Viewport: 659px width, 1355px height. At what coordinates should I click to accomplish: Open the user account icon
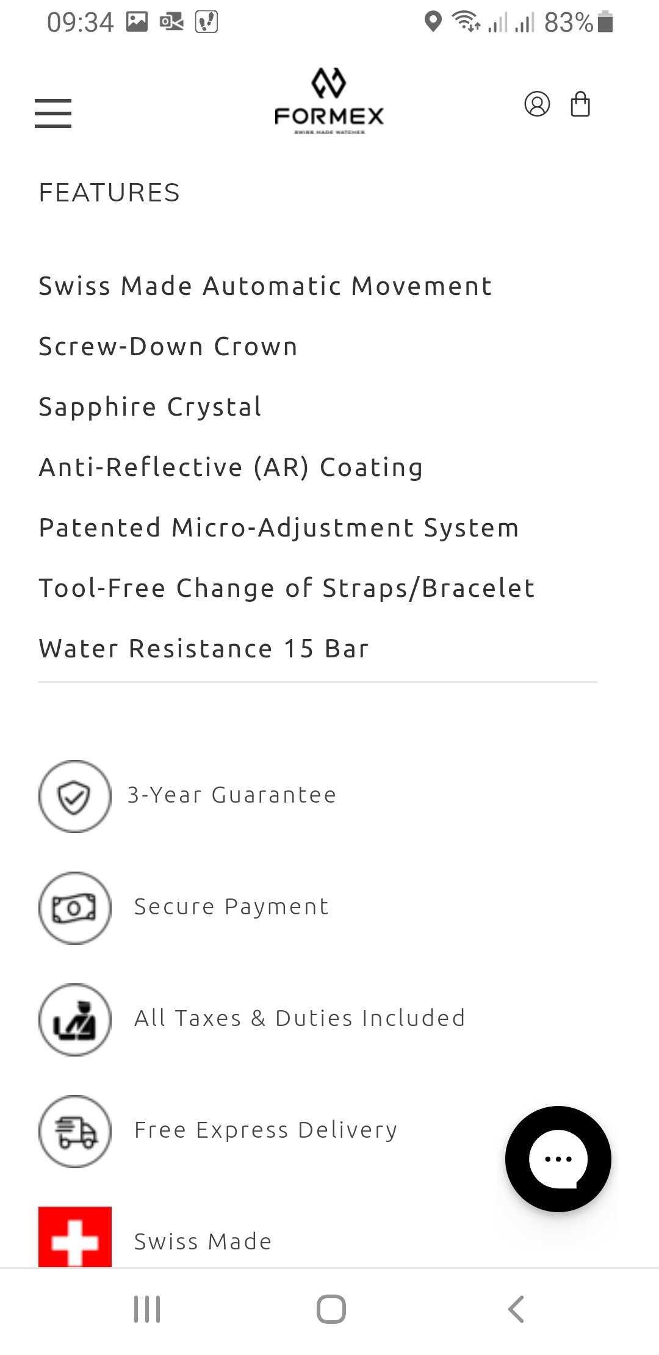point(537,104)
